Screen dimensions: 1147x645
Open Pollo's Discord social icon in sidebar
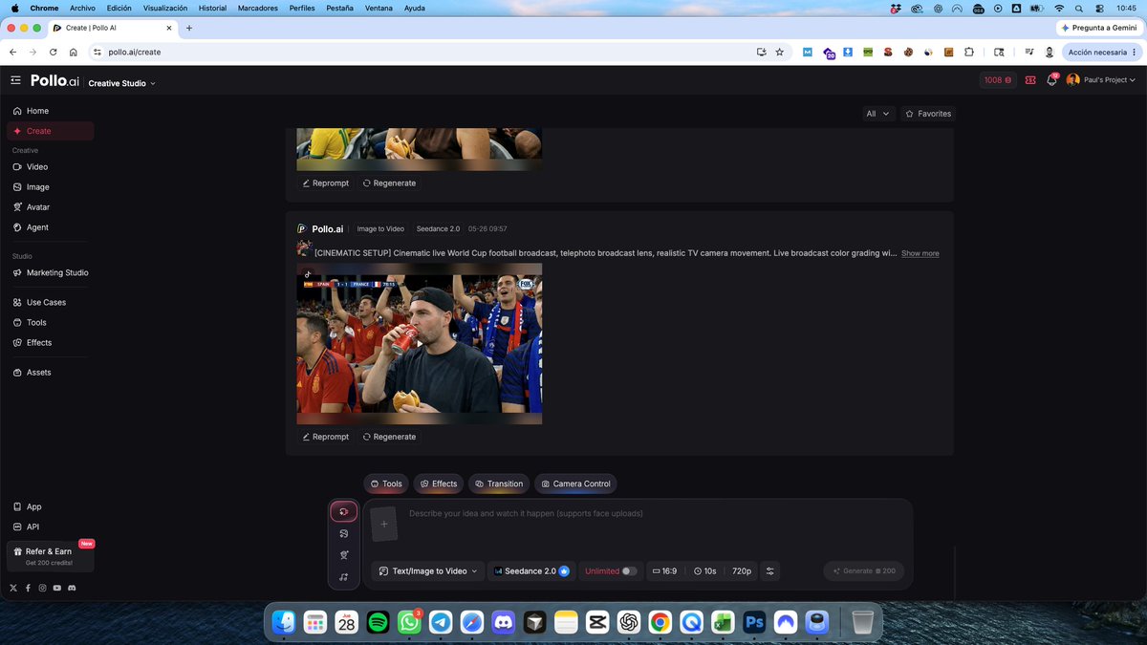click(x=72, y=588)
